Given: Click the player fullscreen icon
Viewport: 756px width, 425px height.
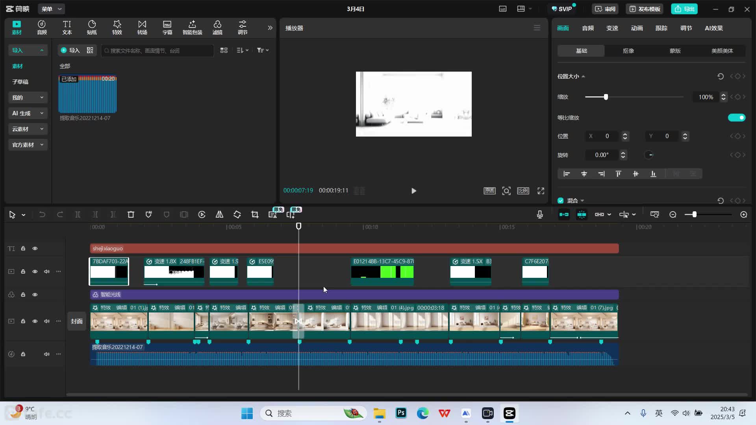Looking at the screenshot, I should pyautogui.click(x=541, y=191).
